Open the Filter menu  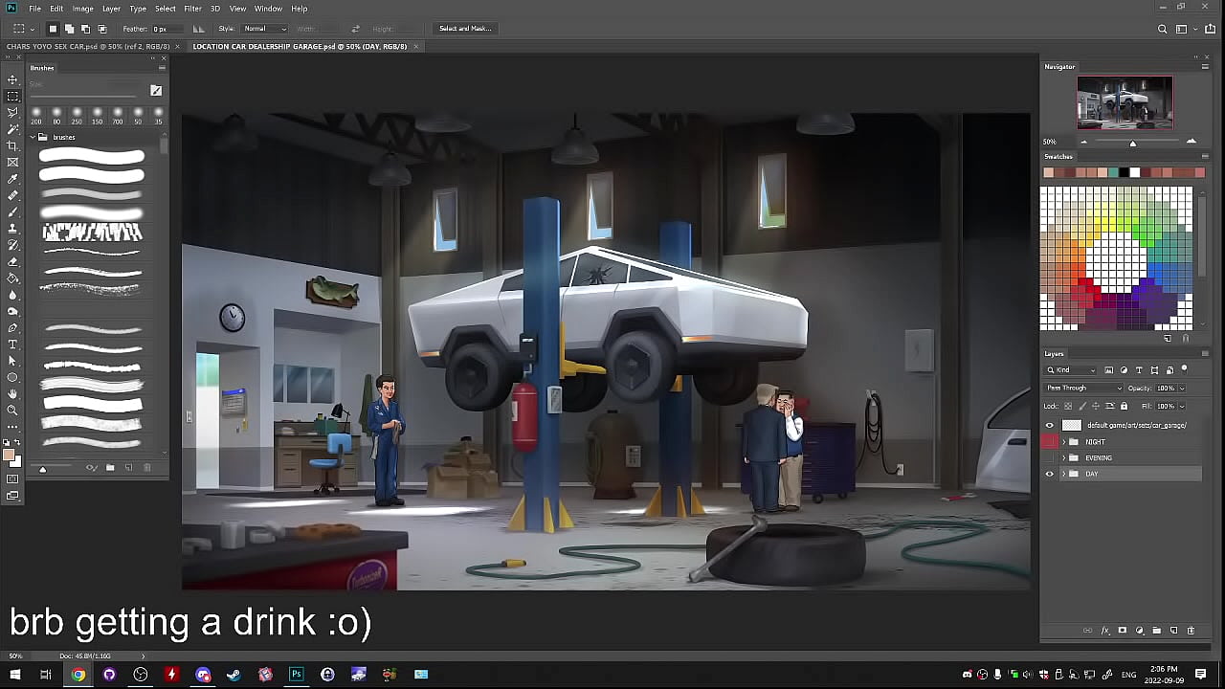coord(192,9)
